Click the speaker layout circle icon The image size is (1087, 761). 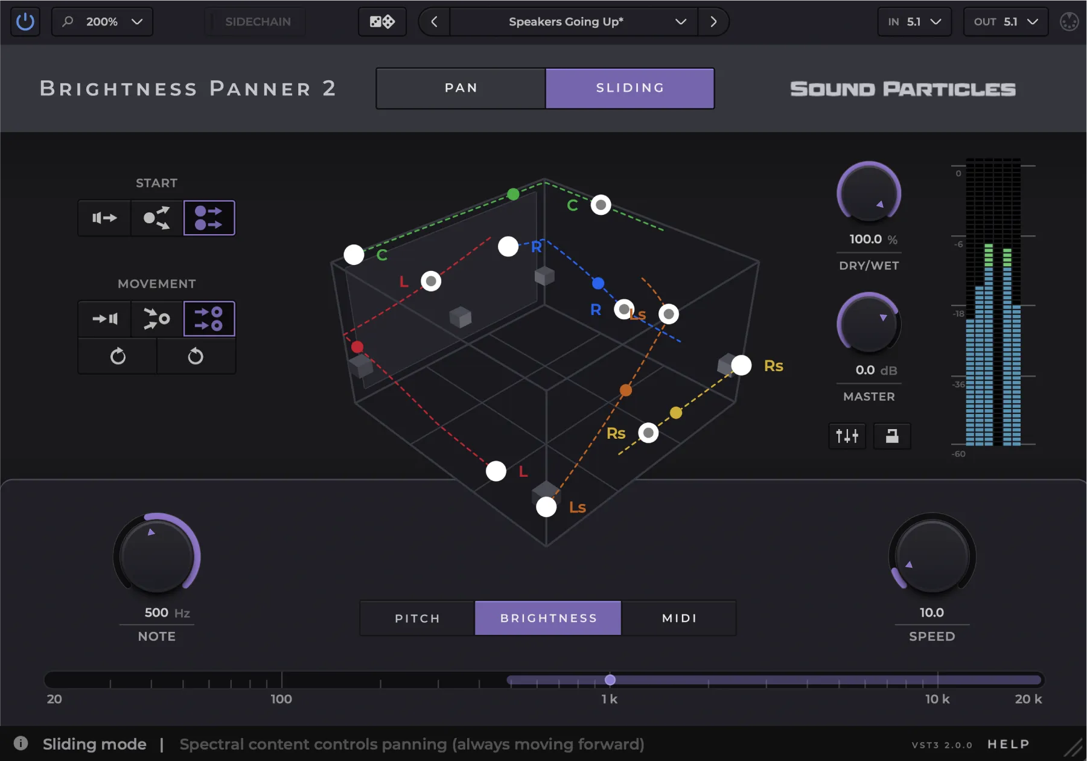click(1069, 22)
